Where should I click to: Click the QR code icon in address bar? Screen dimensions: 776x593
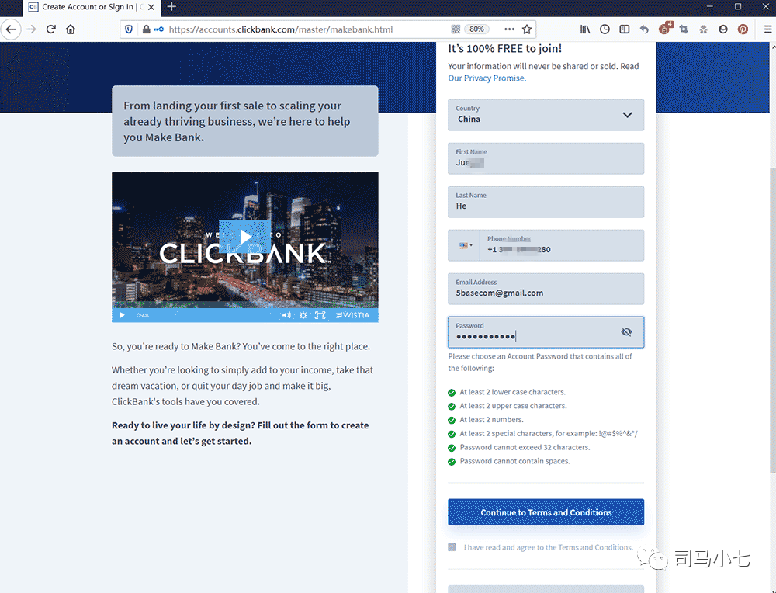point(456,29)
